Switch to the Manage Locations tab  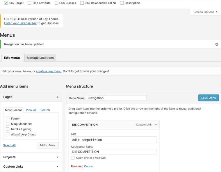coord(40,58)
